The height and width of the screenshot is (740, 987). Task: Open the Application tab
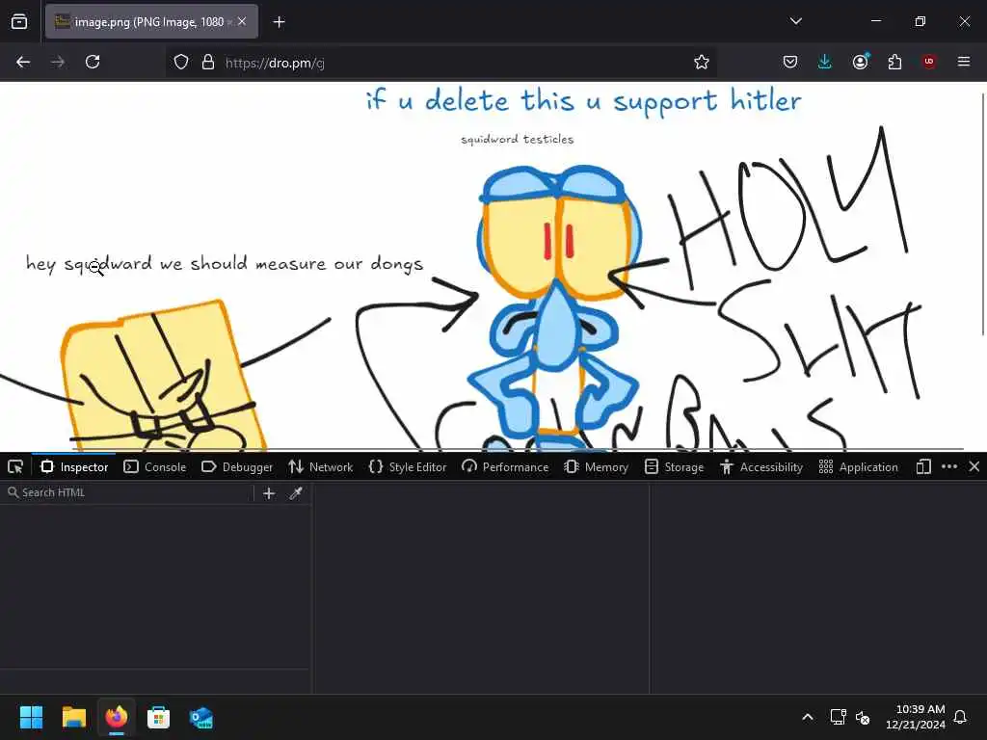[859, 467]
